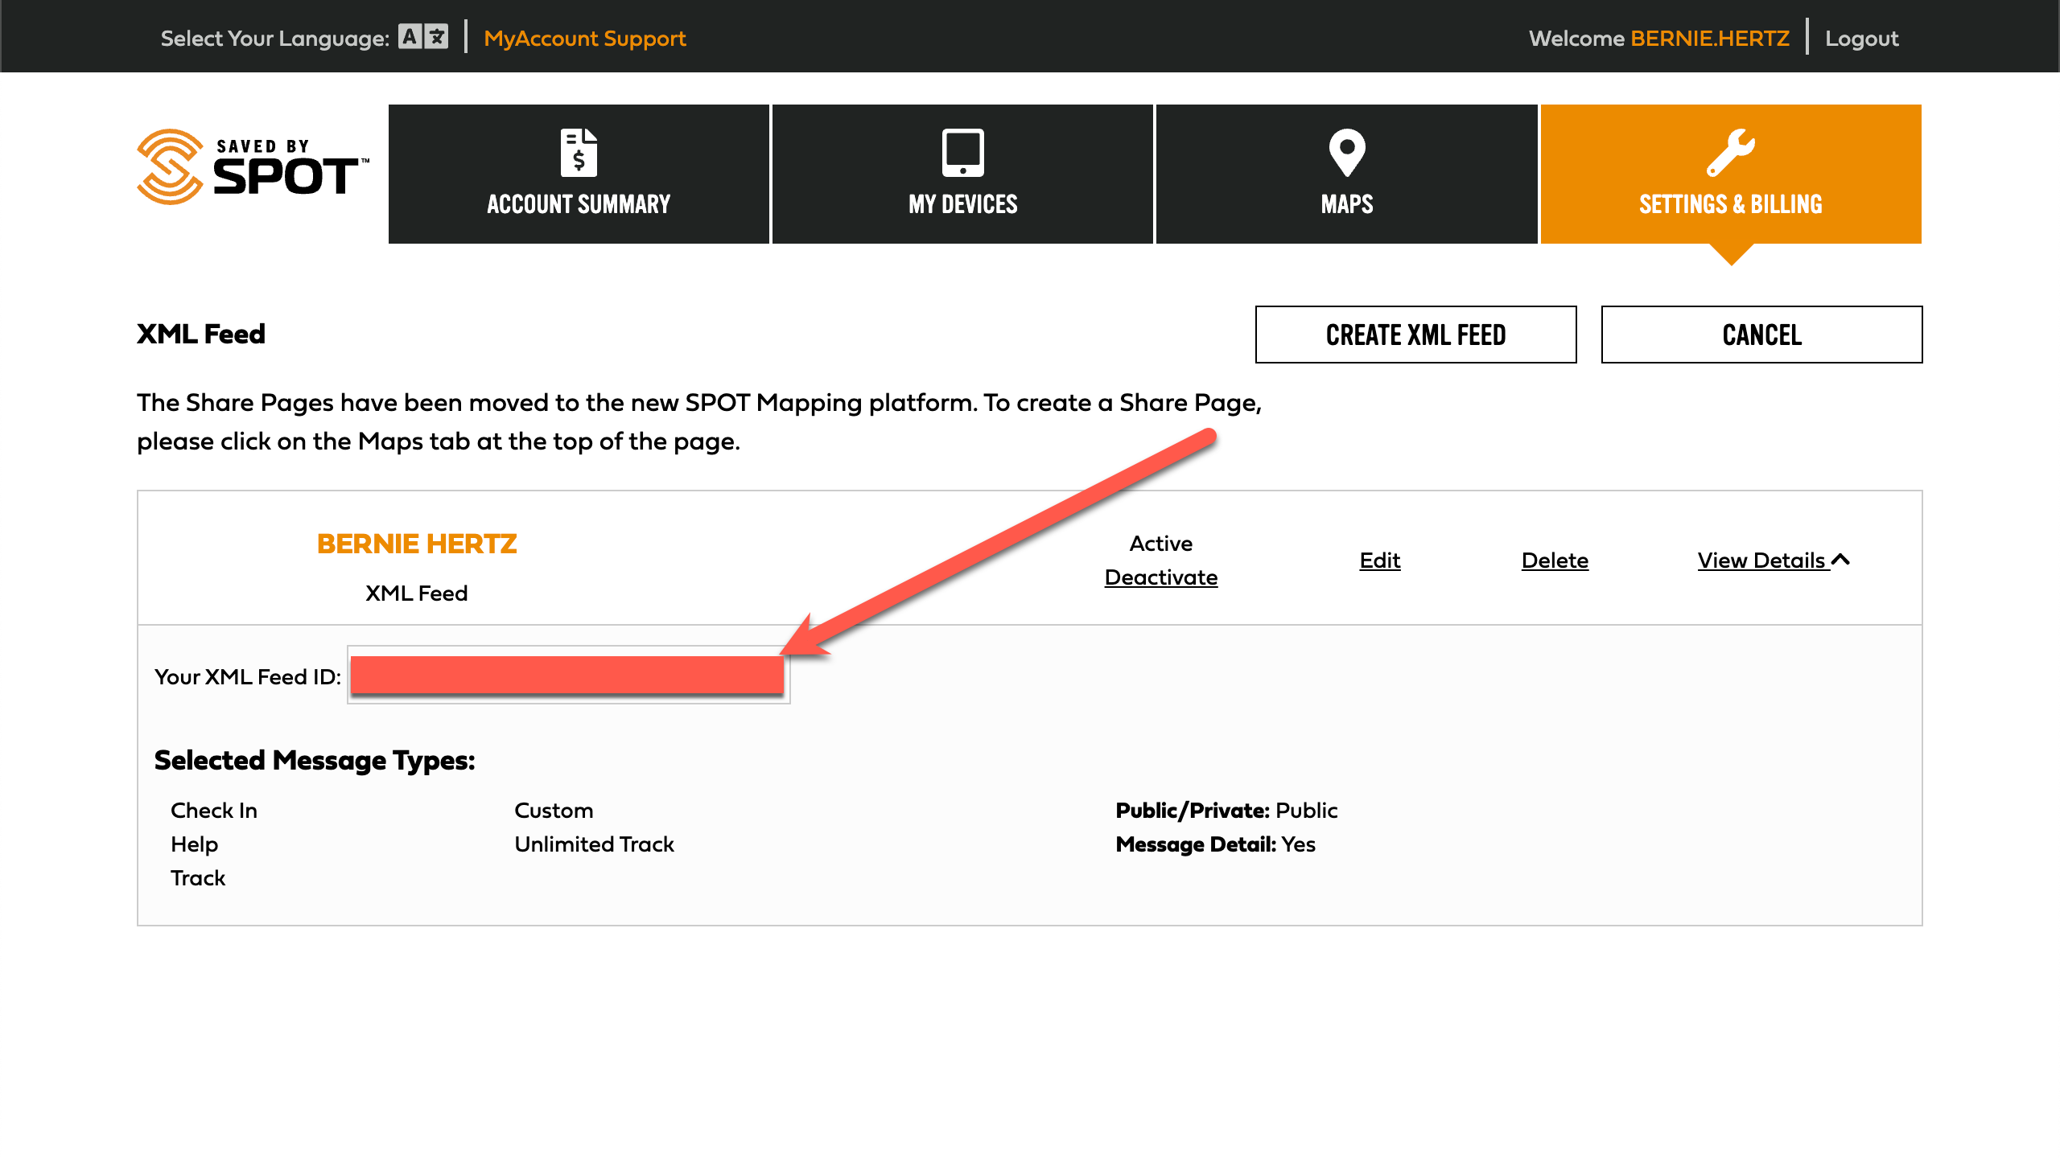Viewport: 2060px width, 1158px height.
Task: Open the BERNIE HERTZ feed name
Action: point(417,544)
